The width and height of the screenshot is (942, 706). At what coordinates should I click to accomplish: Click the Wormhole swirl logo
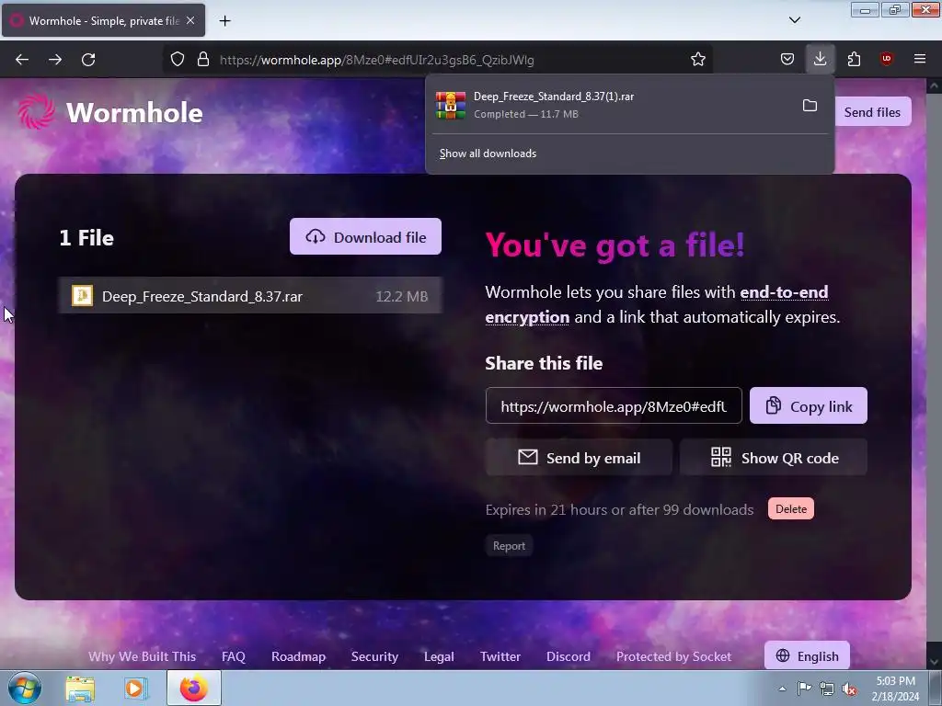click(37, 111)
